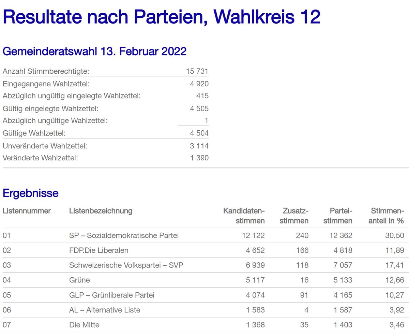Viewport: 409px width, 333px height.
Task: Click FDP.Die Liberalen row name
Action: click(99, 250)
